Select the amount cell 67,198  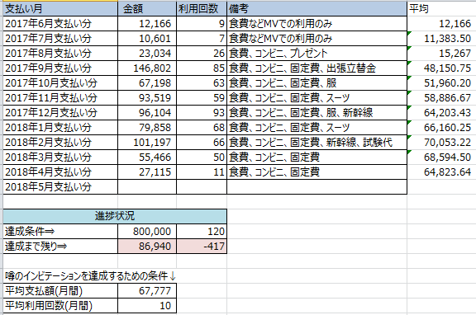click(147, 83)
